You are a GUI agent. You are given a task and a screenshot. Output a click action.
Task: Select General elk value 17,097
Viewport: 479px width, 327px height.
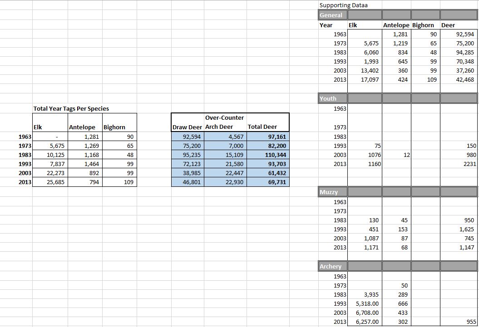[365, 80]
